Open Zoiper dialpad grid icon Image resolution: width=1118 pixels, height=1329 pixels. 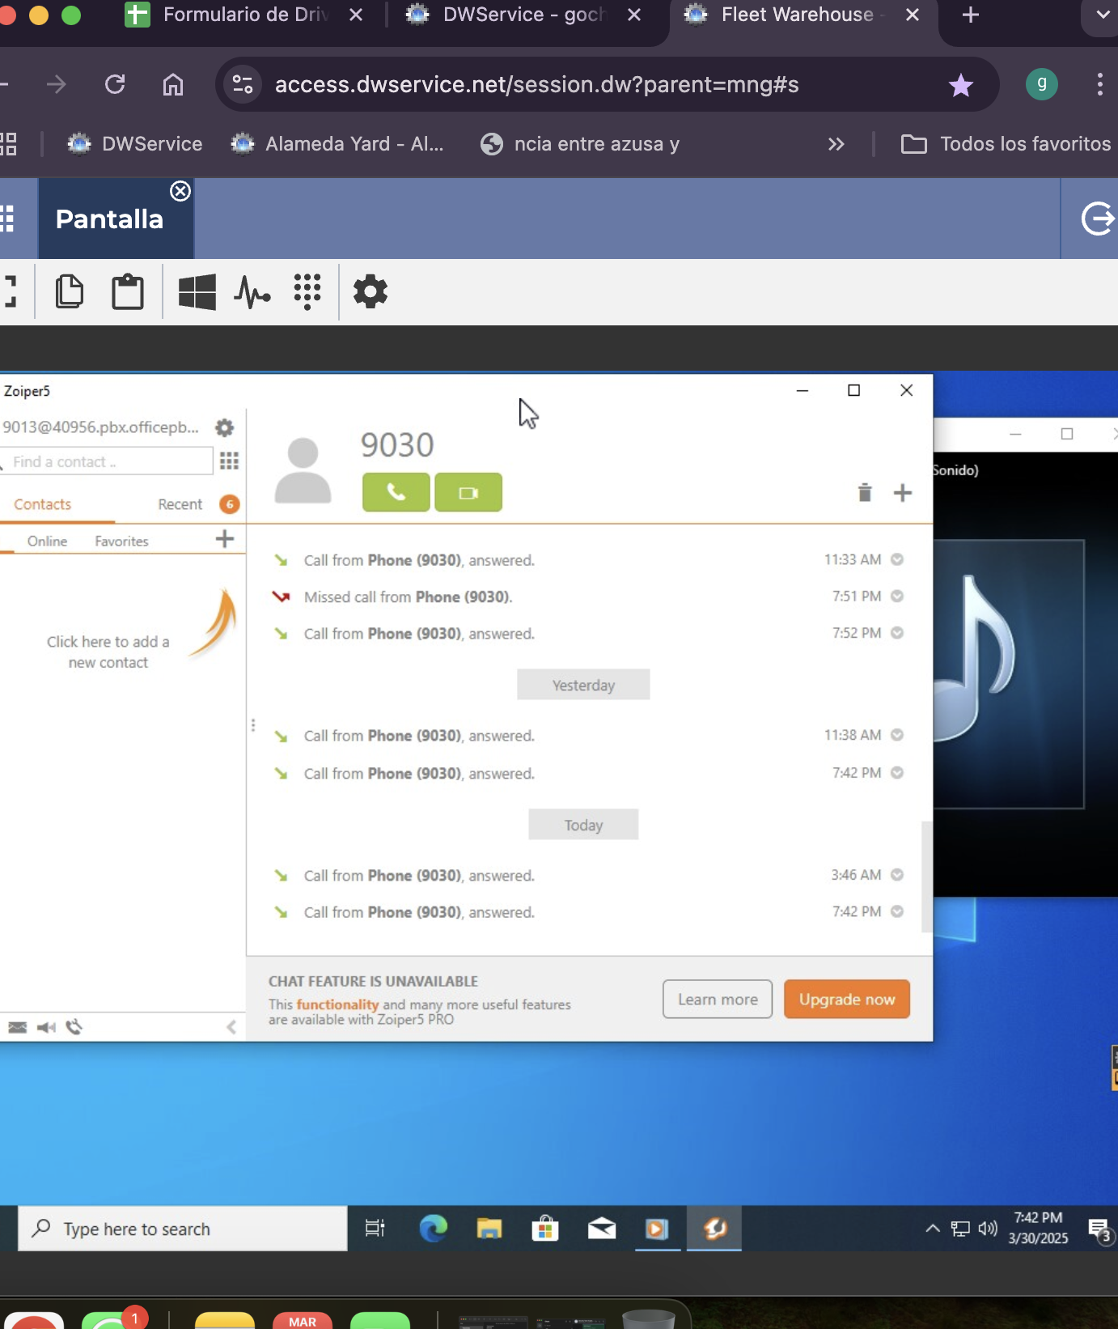click(229, 461)
